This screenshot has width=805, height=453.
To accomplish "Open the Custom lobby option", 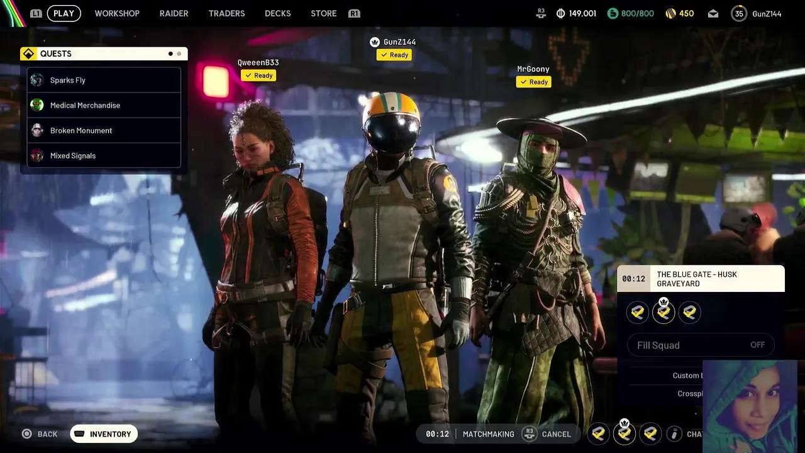I will point(686,376).
